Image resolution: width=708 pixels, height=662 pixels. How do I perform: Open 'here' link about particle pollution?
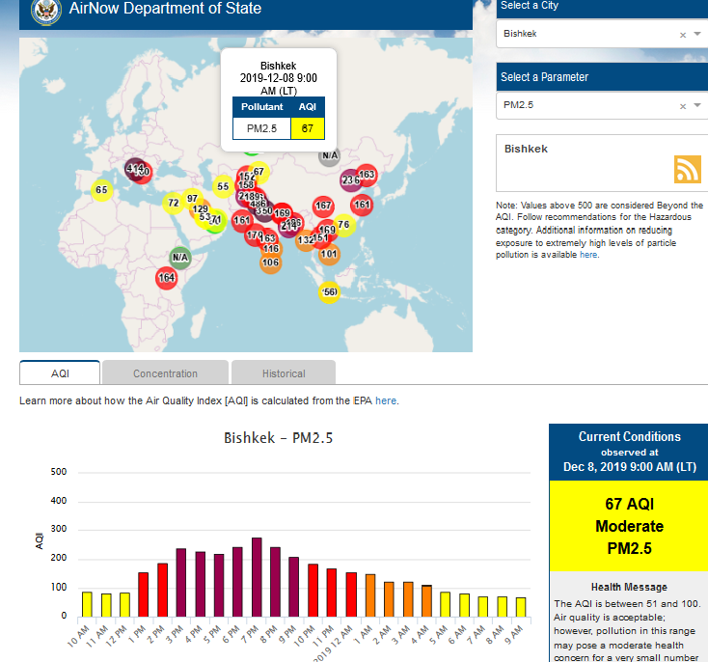[x=588, y=255]
